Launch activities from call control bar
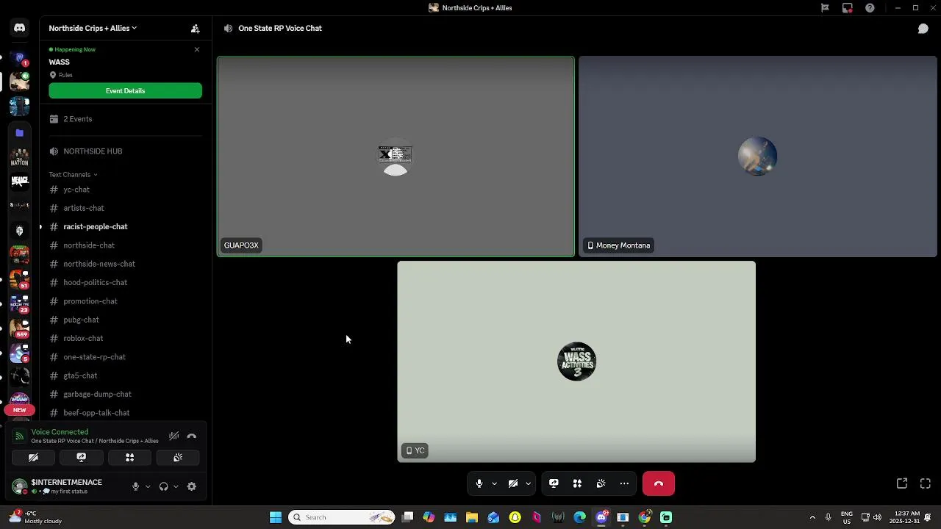 pos(577,483)
